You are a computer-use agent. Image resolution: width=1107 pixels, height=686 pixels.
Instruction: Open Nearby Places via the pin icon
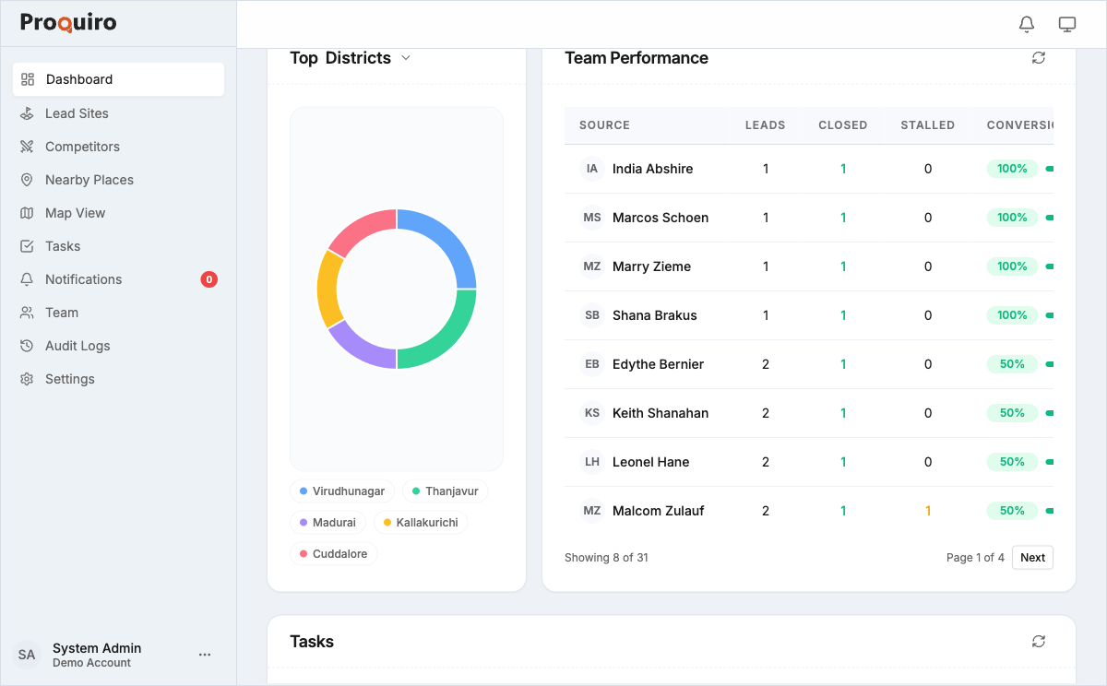(x=28, y=179)
